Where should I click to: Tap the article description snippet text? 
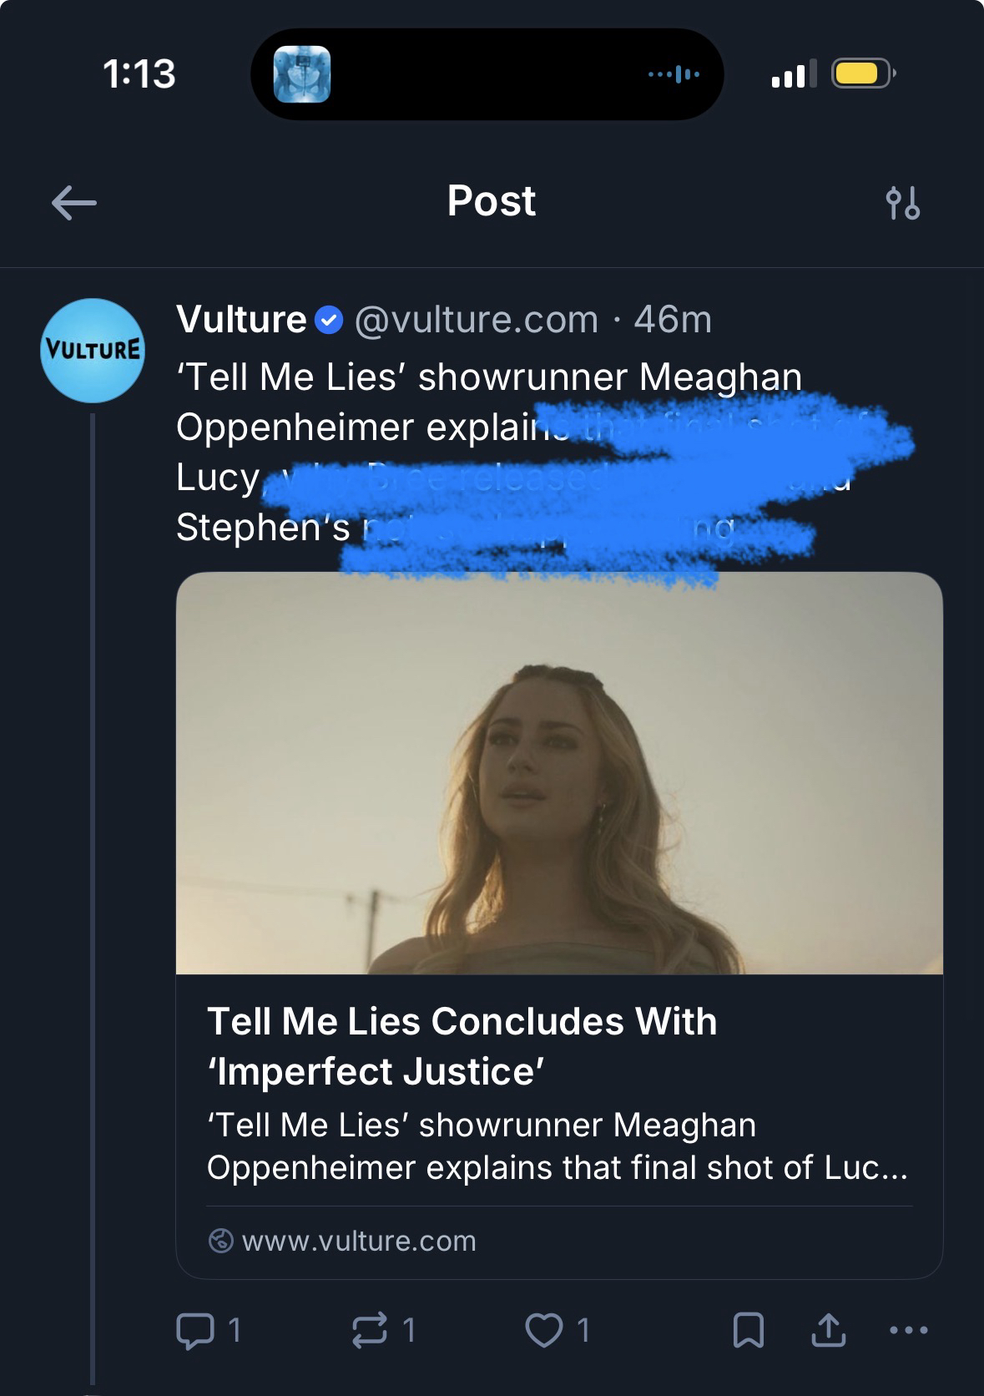click(x=557, y=1146)
